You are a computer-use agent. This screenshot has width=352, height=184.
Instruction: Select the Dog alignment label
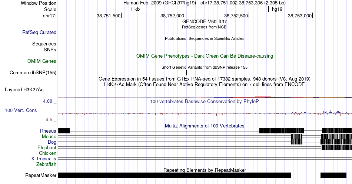tap(52, 142)
